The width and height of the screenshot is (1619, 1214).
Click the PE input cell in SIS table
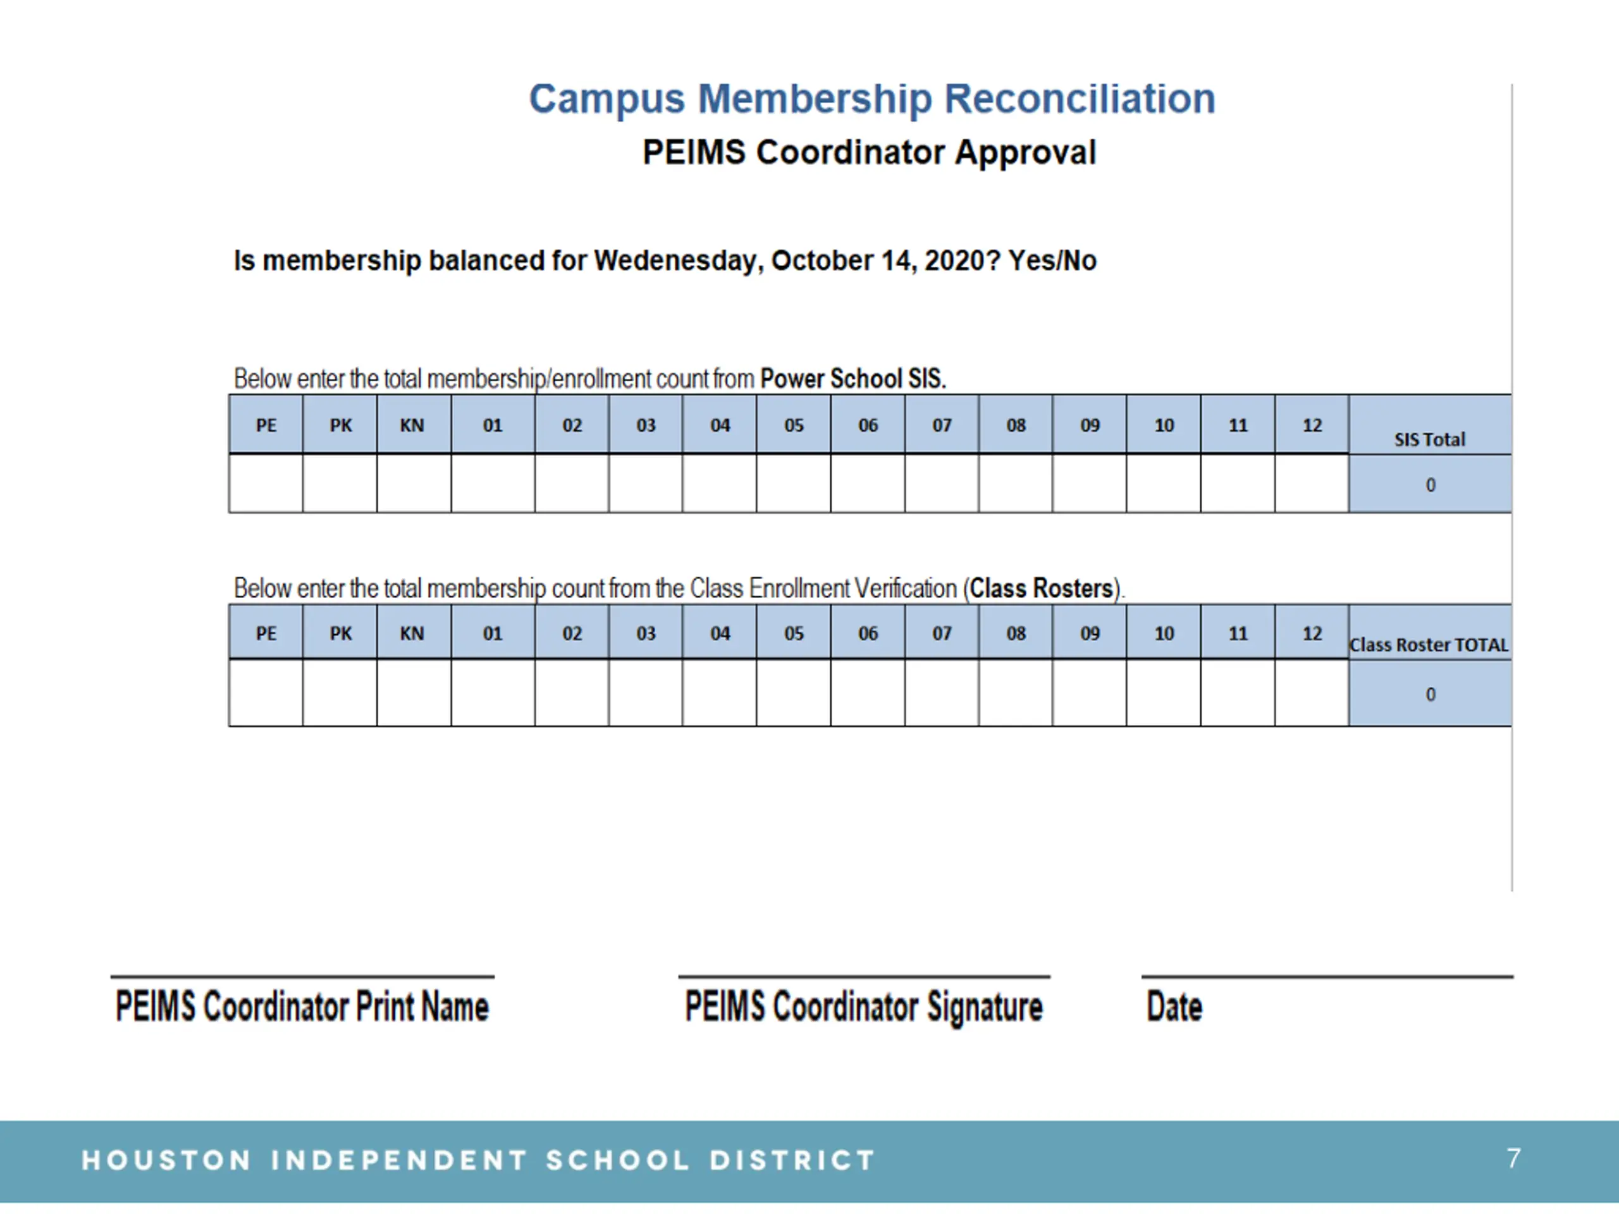[266, 484]
